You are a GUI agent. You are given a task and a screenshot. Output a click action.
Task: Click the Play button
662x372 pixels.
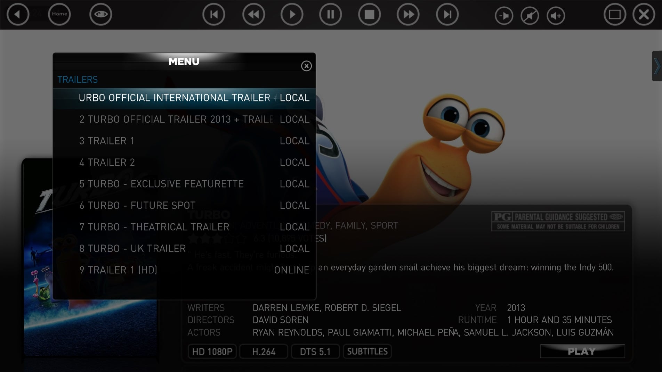coord(582,351)
